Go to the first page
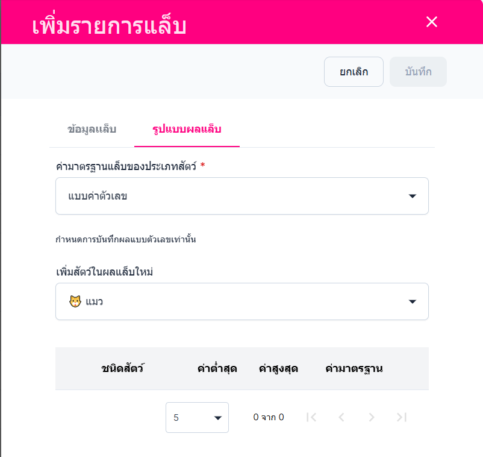 click(x=311, y=417)
